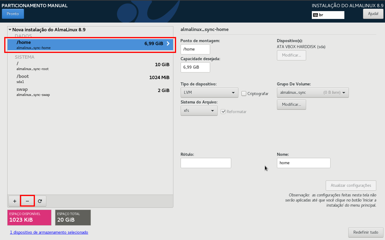Screen dimensions: 385x240
Task: Click the Redefinir tudo button
Action: click(366, 232)
